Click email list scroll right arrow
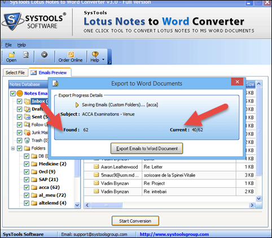 tap(252, 205)
